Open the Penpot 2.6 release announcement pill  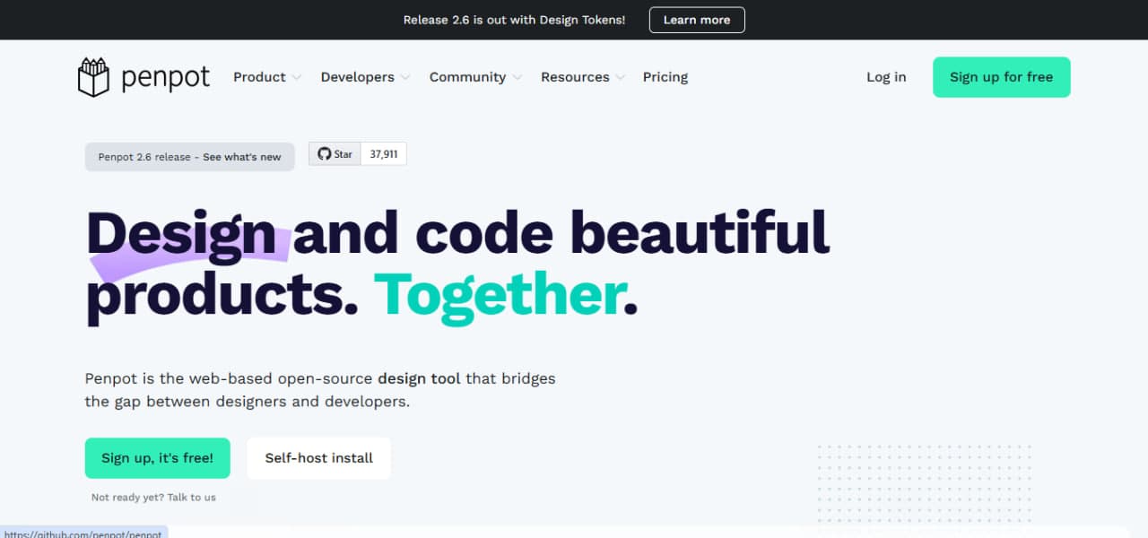tap(190, 157)
